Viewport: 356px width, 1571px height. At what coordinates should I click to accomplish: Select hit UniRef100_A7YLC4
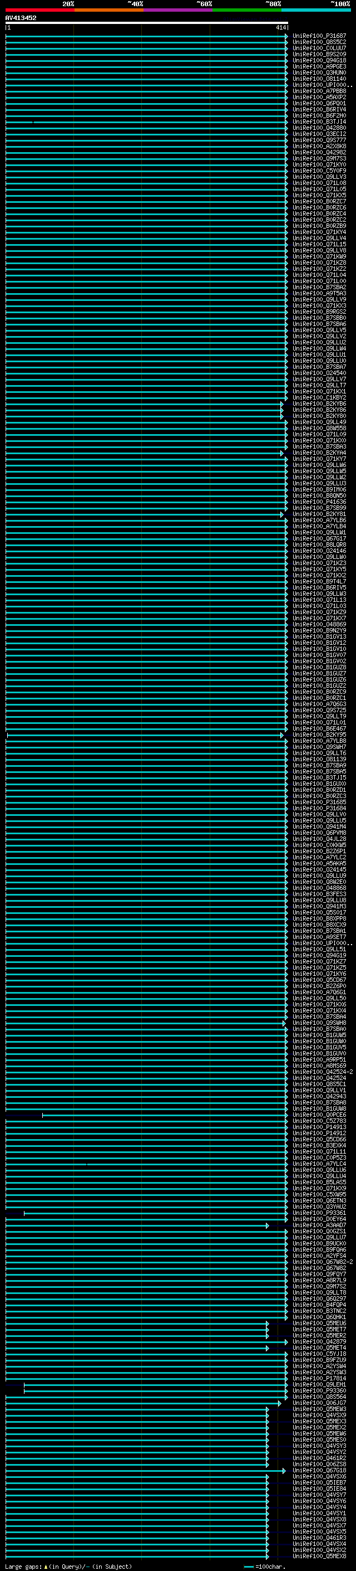click(319, 1164)
